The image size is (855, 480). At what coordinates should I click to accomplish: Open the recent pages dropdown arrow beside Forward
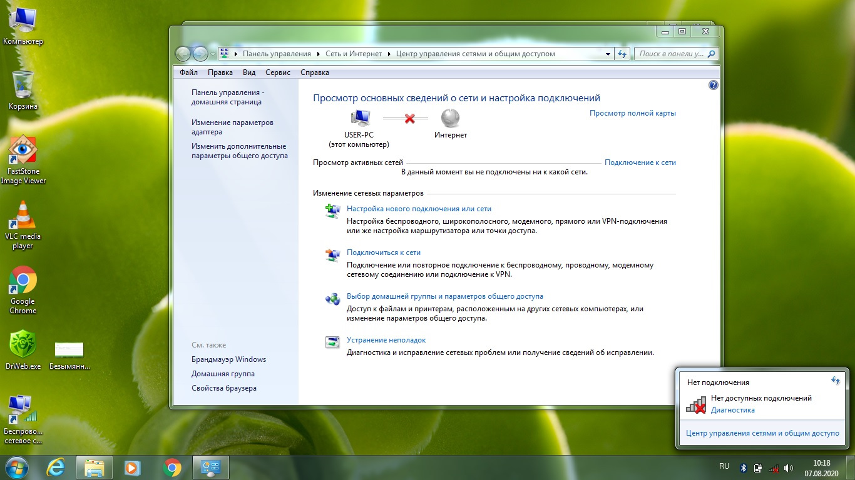point(213,54)
